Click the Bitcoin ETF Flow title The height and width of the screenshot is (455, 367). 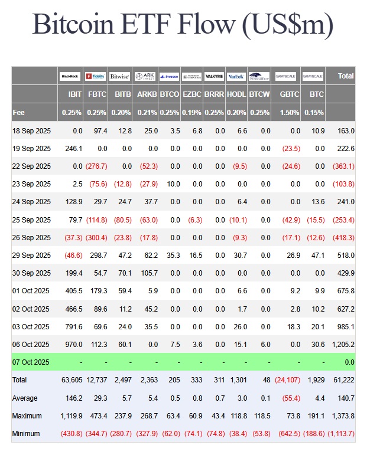pyautogui.click(x=183, y=25)
